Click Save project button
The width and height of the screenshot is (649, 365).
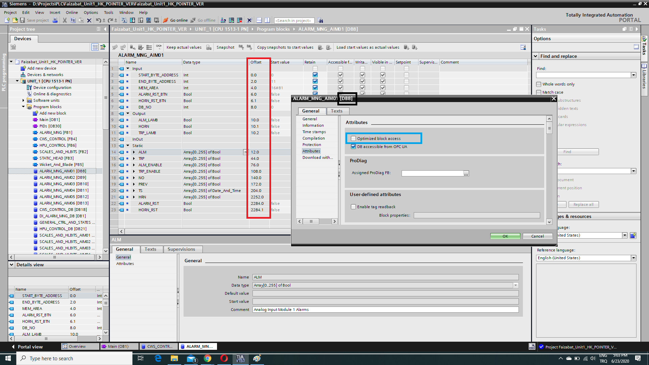pos(34,20)
